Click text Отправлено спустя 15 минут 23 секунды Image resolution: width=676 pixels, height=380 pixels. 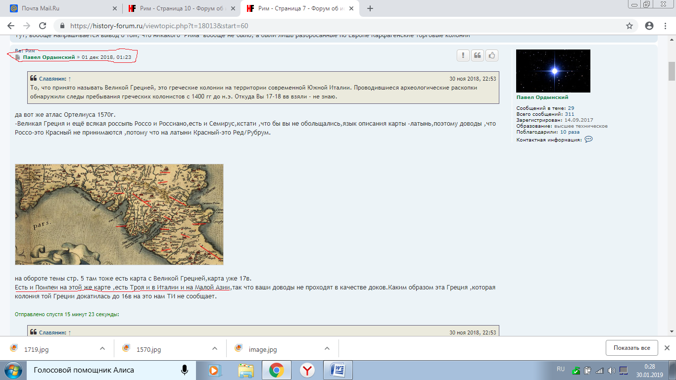pos(67,314)
